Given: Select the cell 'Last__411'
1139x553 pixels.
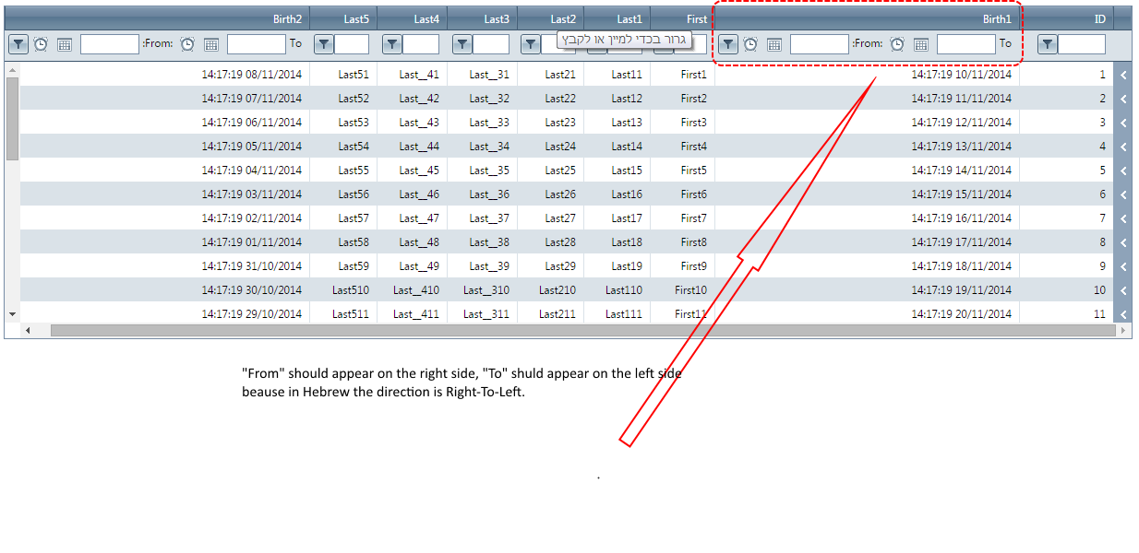Looking at the screenshot, I should 413,312.
